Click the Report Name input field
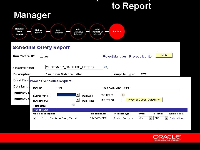Screen dimensions: 200x150 coord(74,67)
